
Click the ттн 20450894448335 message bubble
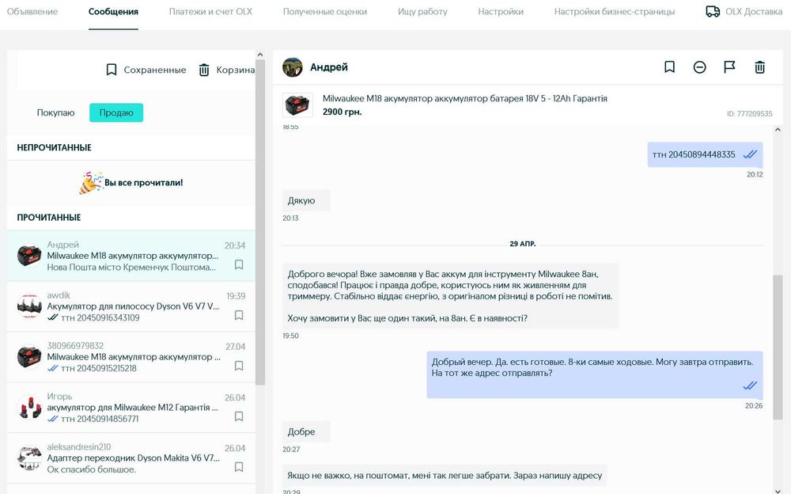(x=705, y=154)
